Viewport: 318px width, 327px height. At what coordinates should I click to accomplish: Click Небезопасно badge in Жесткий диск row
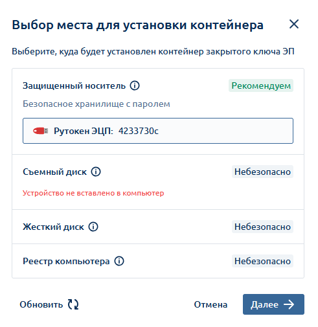pyautogui.click(x=262, y=227)
